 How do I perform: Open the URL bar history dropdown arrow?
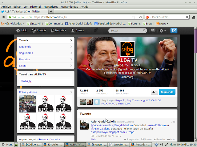point(137,17)
